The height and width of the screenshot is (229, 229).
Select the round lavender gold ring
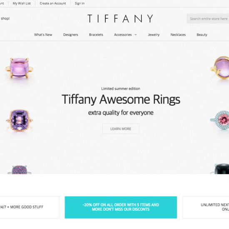click(220, 67)
